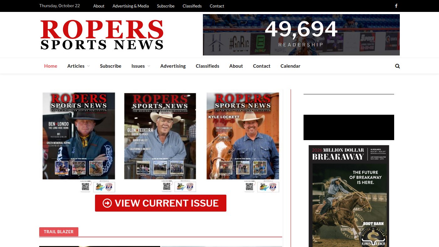
Task: Click Contact in the top black bar
Action: pos(217,6)
